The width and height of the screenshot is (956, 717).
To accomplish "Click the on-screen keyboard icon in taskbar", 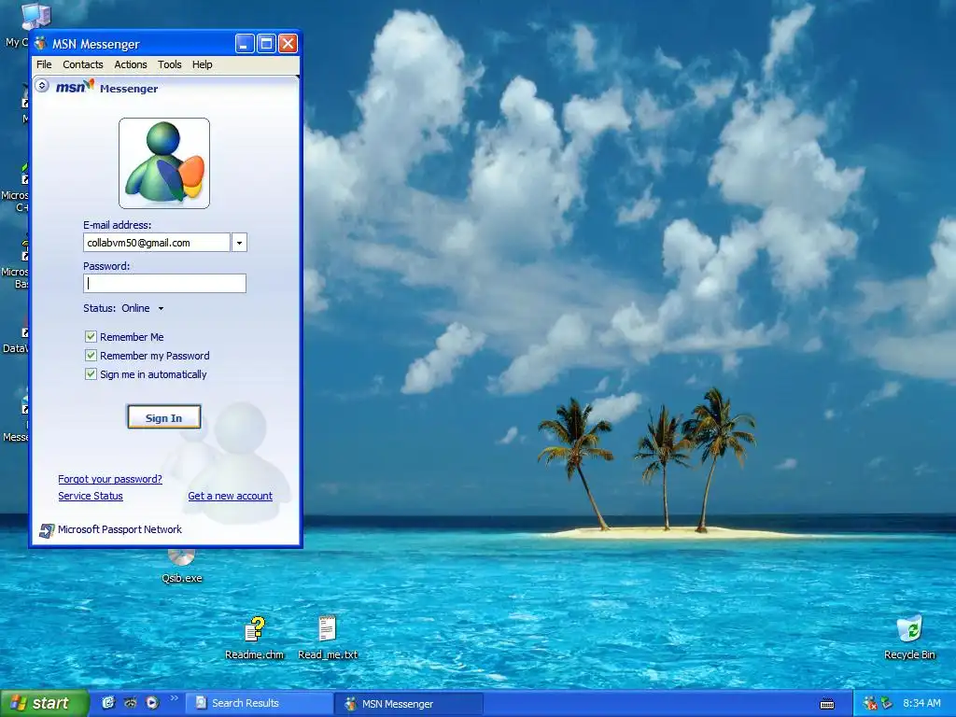I will [827, 704].
